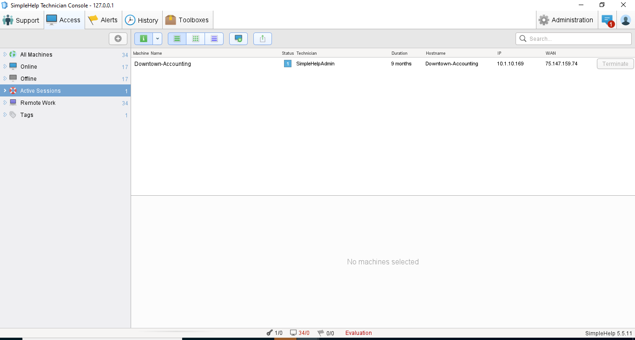Open the Alerts tab
Viewport: 635px width, 340px height.
click(103, 20)
